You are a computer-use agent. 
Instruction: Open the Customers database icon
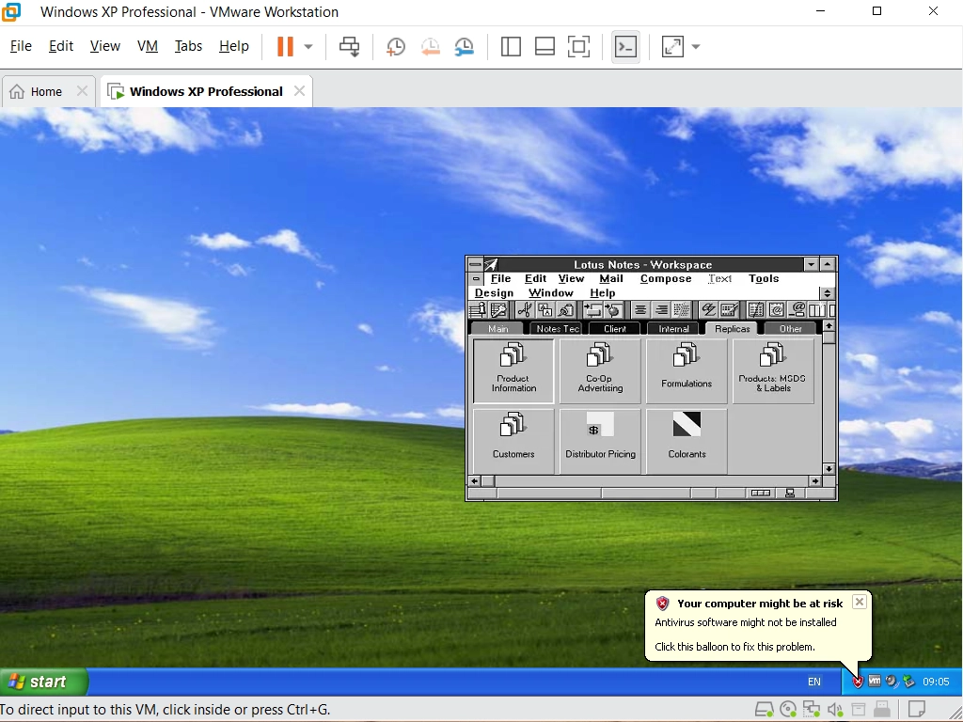pos(513,442)
